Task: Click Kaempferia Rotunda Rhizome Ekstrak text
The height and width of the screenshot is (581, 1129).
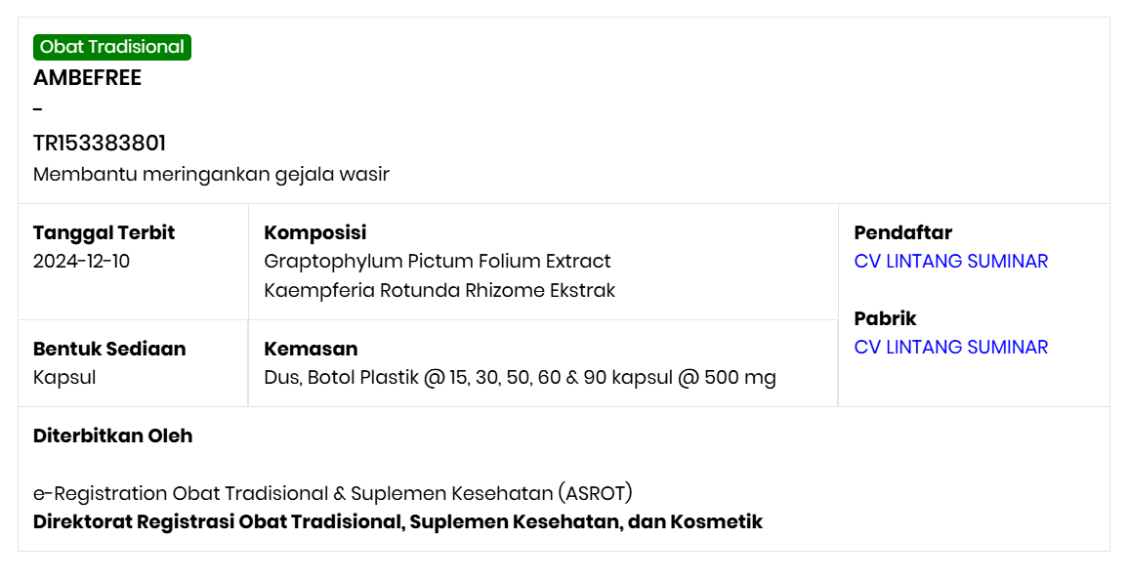Action: [x=439, y=290]
